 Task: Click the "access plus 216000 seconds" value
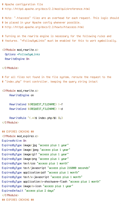(69, 168)
